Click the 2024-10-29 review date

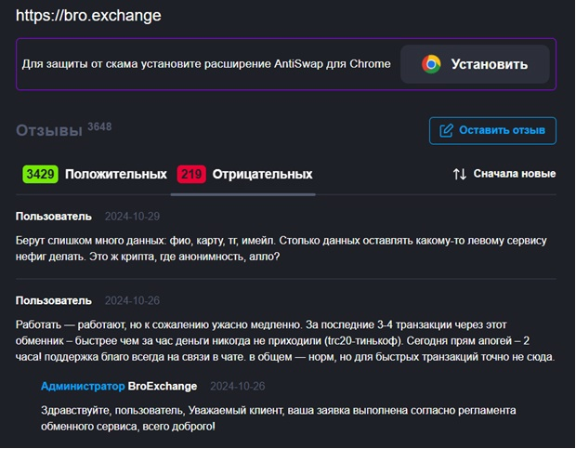point(133,217)
